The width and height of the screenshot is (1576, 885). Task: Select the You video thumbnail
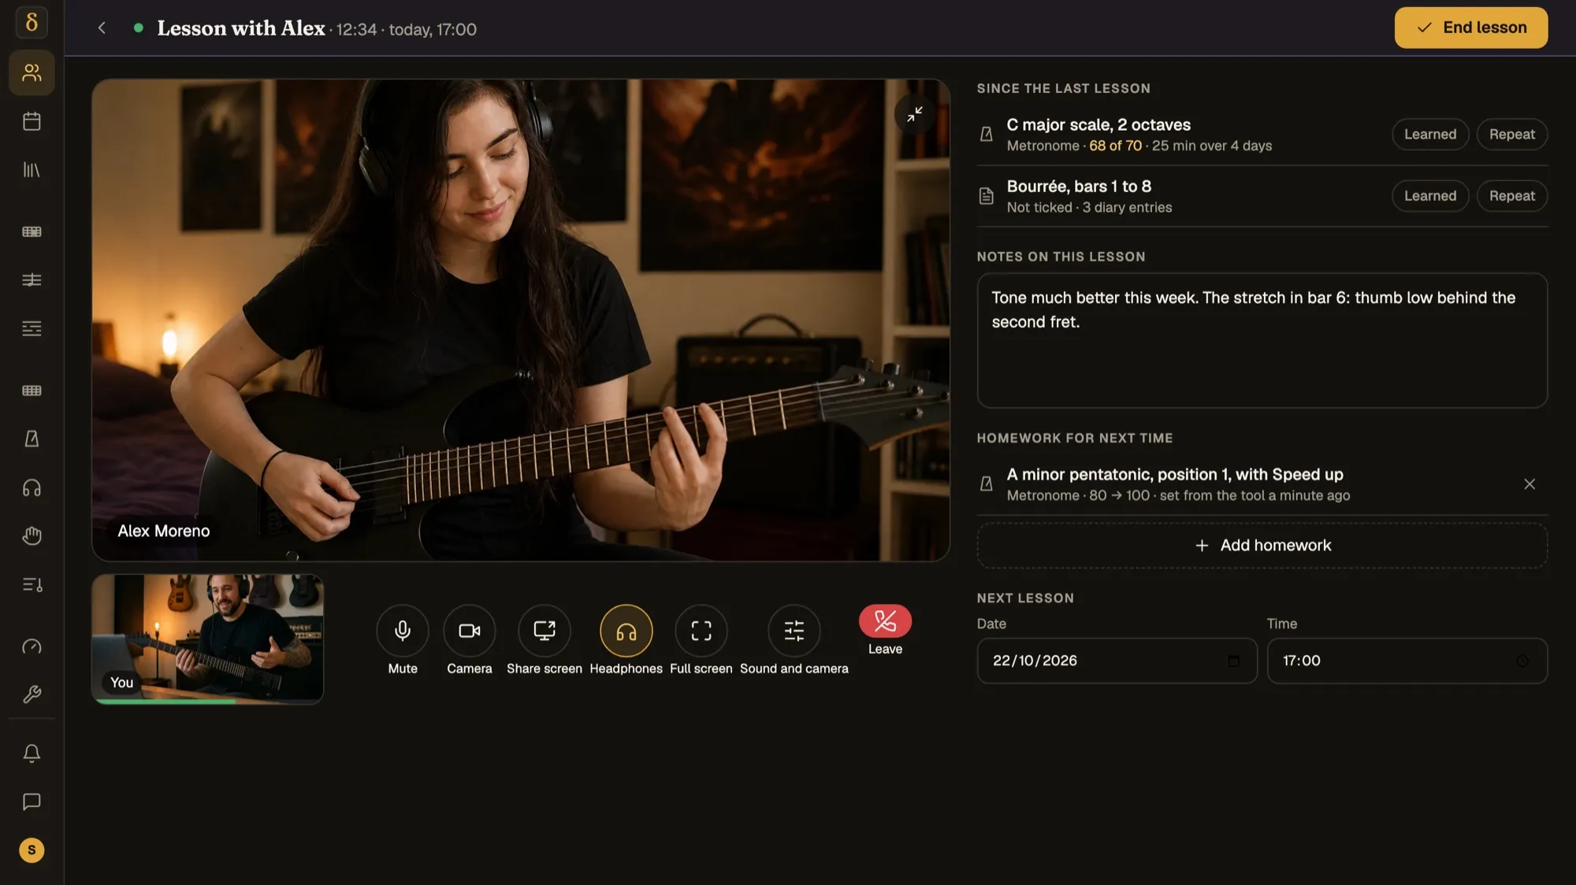click(207, 639)
